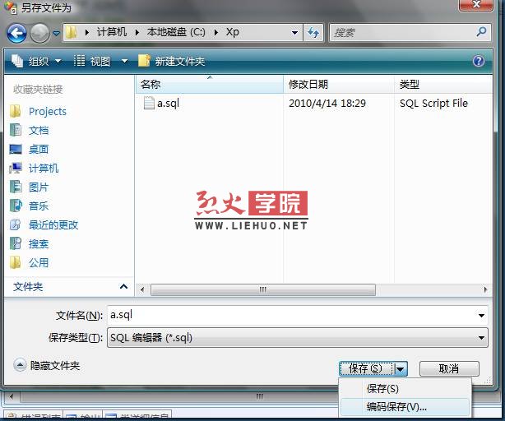
Task: Click the 视图 views button
Action: (x=93, y=61)
